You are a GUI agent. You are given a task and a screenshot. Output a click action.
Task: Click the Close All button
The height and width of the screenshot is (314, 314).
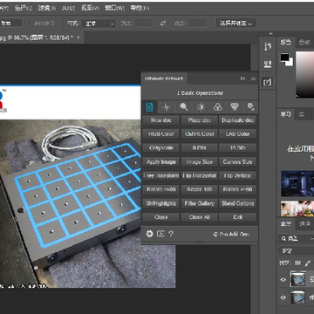tap(199, 217)
